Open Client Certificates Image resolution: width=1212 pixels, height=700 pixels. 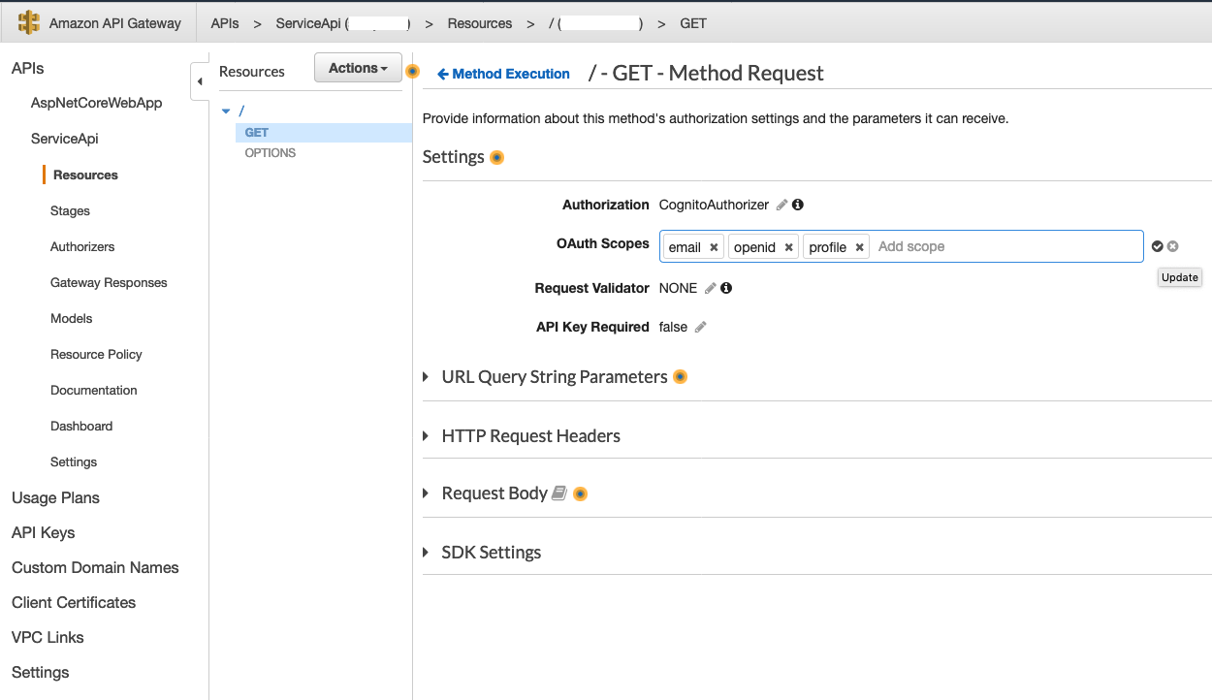(x=74, y=603)
